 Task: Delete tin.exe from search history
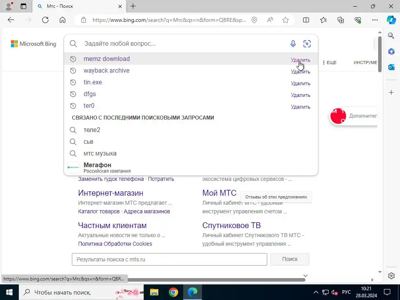[x=300, y=84]
